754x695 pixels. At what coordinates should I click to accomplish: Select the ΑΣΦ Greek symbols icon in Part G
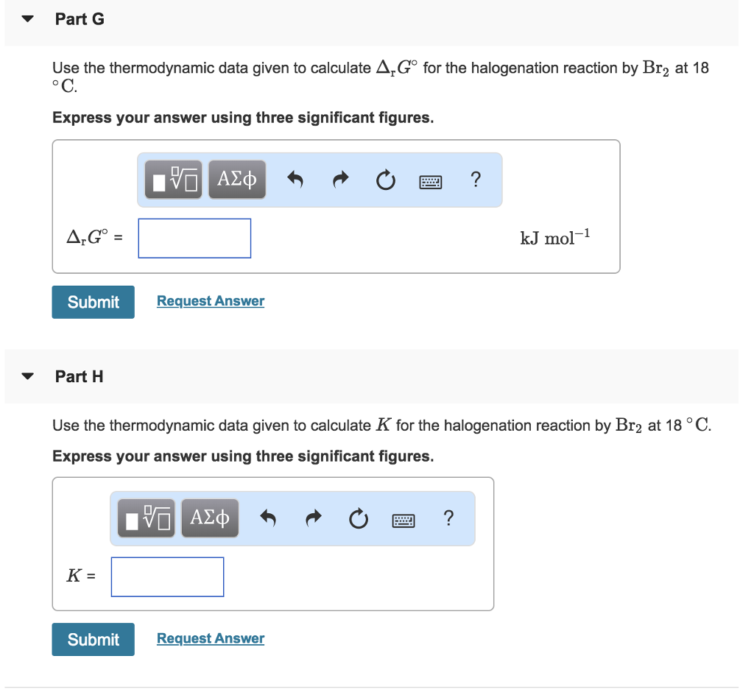[237, 179]
